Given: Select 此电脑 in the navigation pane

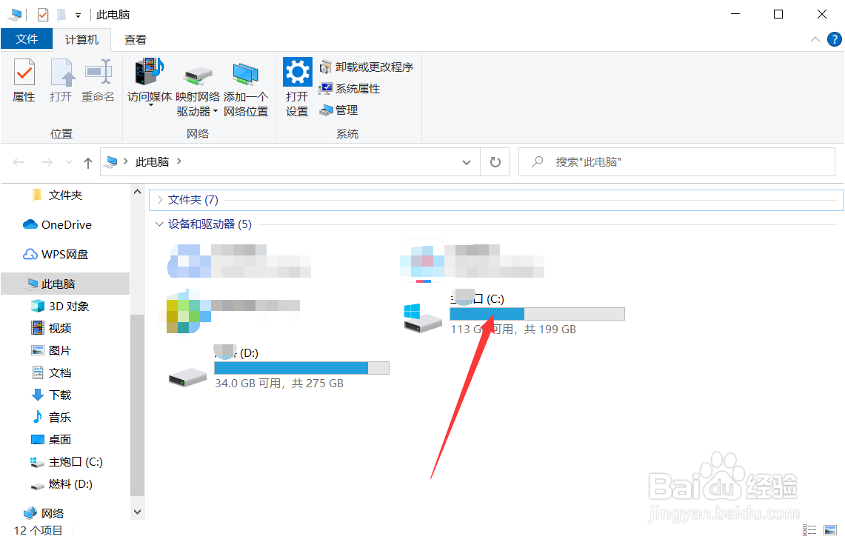Looking at the screenshot, I should [x=64, y=284].
